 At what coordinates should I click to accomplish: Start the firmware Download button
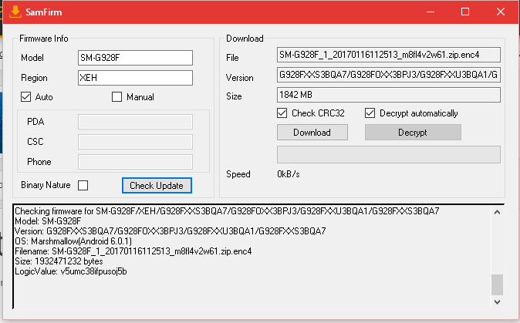pos(312,133)
